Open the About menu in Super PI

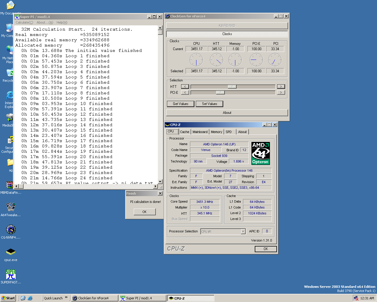pyautogui.click(x=45, y=22)
